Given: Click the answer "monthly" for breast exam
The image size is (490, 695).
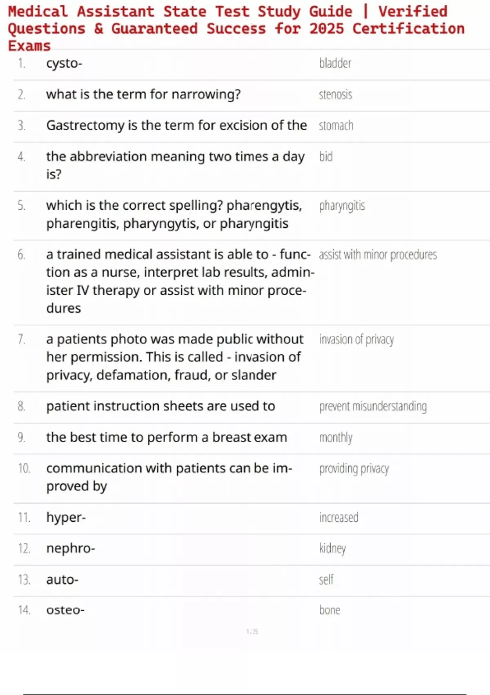Looking at the screenshot, I should tap(336, 437).
